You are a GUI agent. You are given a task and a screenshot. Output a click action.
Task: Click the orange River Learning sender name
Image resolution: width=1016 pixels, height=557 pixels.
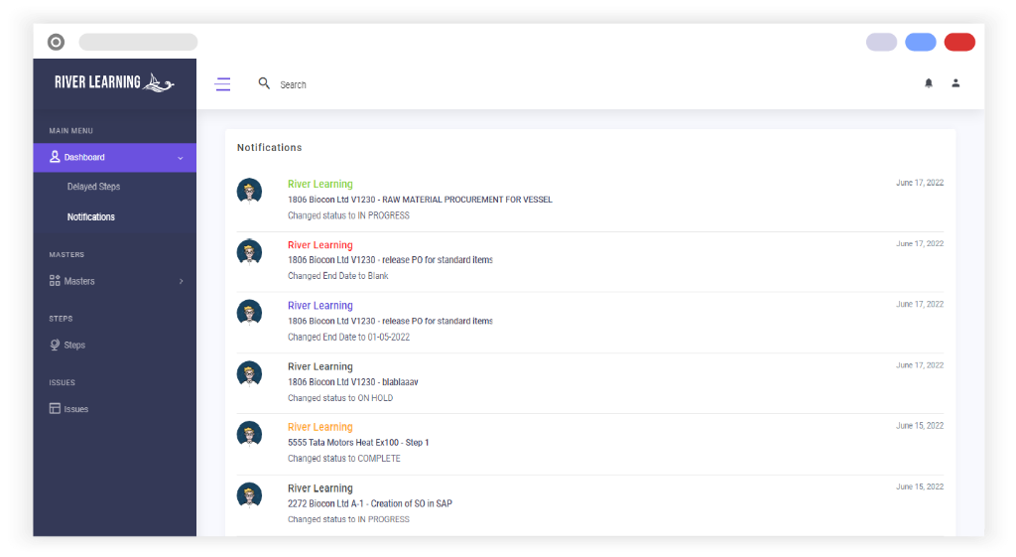pos(320,427)
